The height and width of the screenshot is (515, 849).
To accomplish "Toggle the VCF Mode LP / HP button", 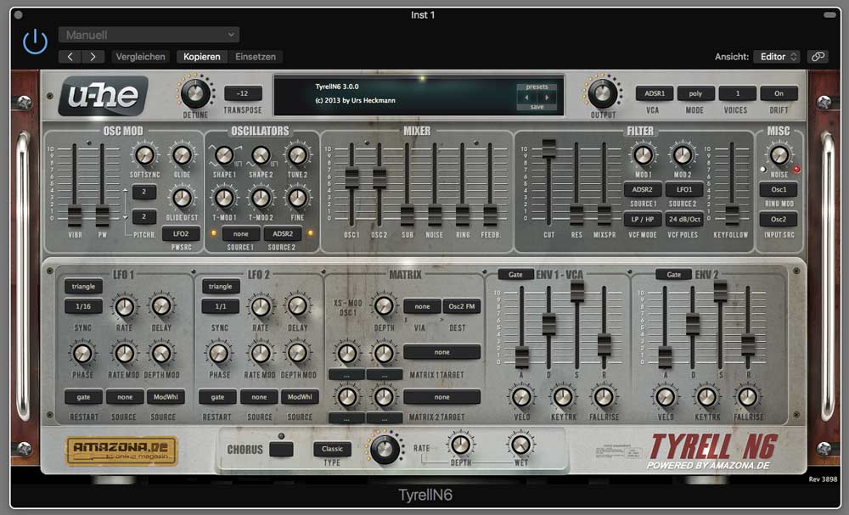I will tap(643, 219).
